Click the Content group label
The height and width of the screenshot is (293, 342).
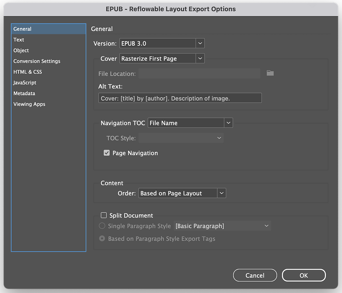[x=112, y=183]
